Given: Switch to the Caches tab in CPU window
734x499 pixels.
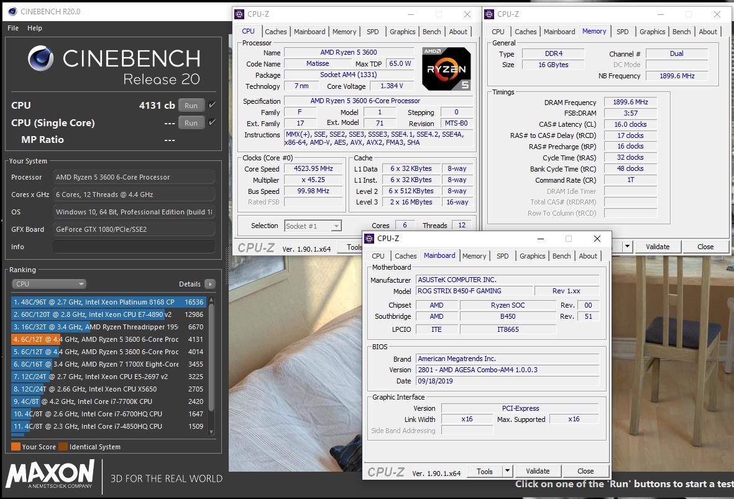Looking at the screenshot, I should (276, 31).
